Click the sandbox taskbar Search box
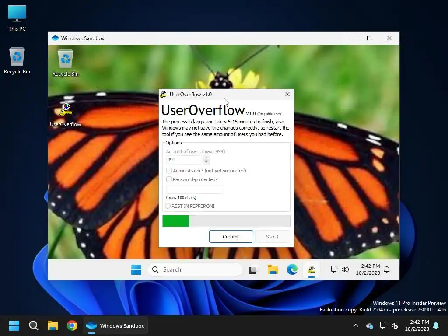Viewport: 448px width, 336px height. point(195,269)
